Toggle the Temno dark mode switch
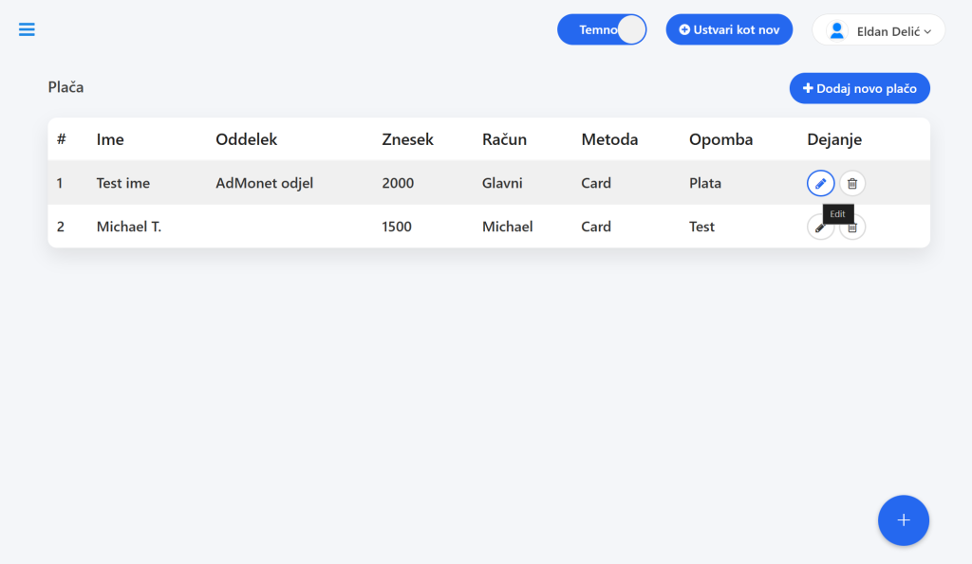 tap(602, 29)
